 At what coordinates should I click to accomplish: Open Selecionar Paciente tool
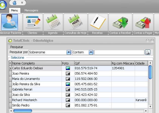pos(11,24)
